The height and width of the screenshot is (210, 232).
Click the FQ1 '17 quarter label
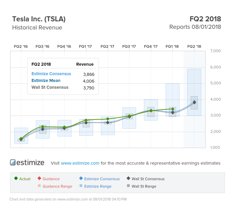tap(85, 46)
